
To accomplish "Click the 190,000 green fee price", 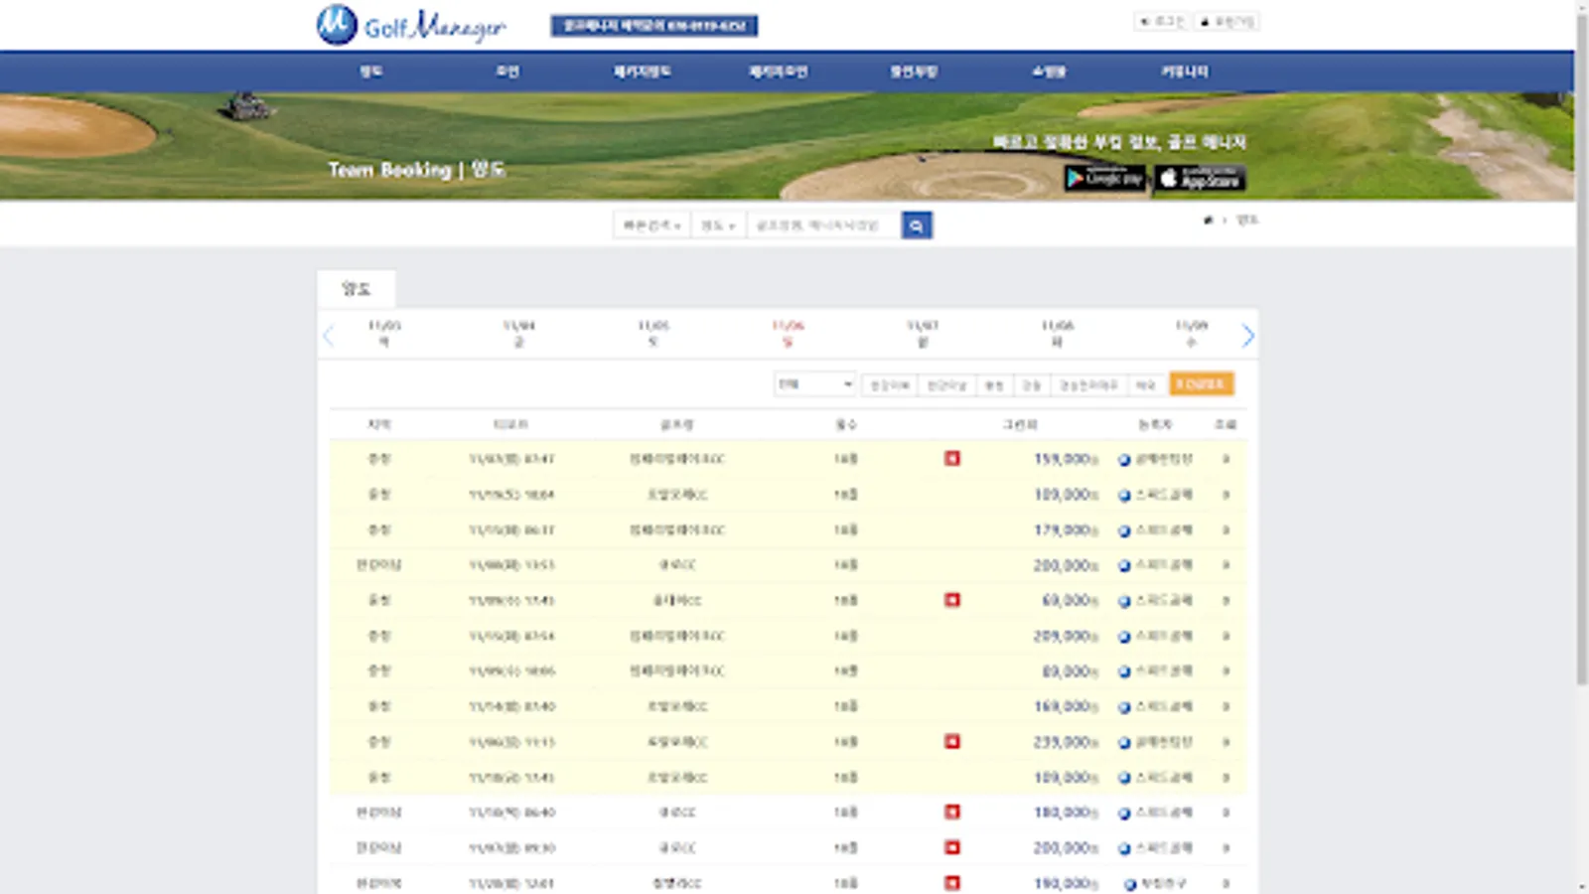I will click(x=1066, y=883).
